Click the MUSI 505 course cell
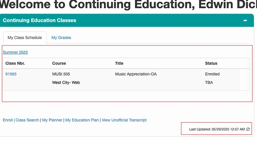Viewport: 257px width, 157px height. 61,74
